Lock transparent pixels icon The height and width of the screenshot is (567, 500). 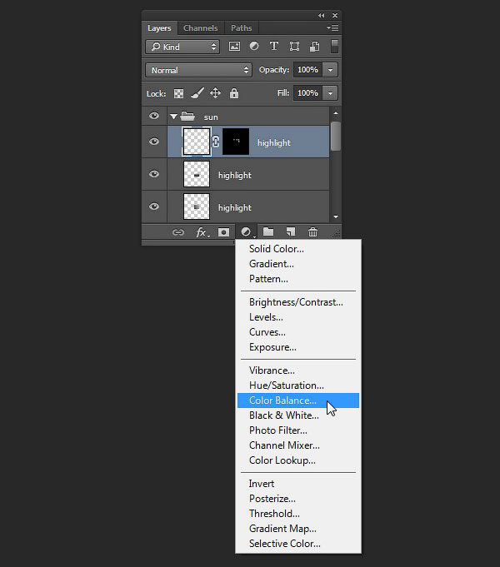tap(178, 93)
